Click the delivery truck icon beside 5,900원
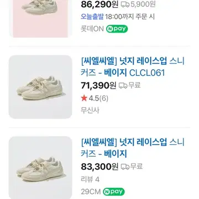The height and width of the screenshot is (199, 199). [x=125, y=4]
